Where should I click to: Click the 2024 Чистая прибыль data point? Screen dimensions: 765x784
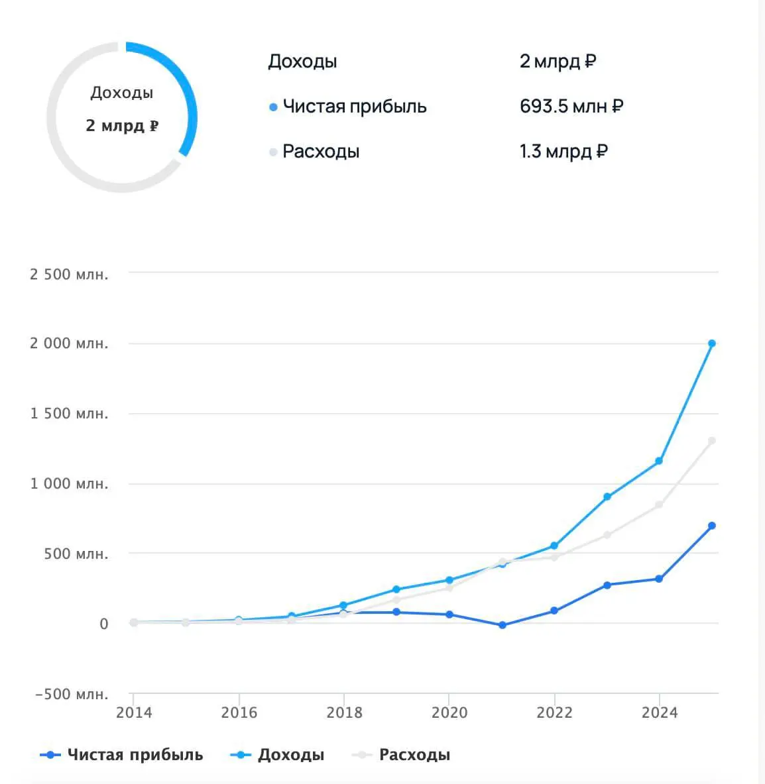[x=659, y=579]
